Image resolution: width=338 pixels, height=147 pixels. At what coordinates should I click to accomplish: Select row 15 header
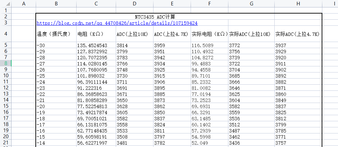(5, 106)
